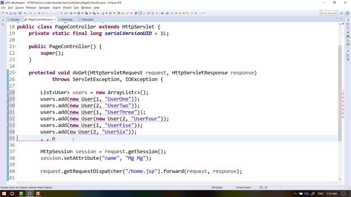
Task: Open the Search menu
Action: [x=56, y=8]
